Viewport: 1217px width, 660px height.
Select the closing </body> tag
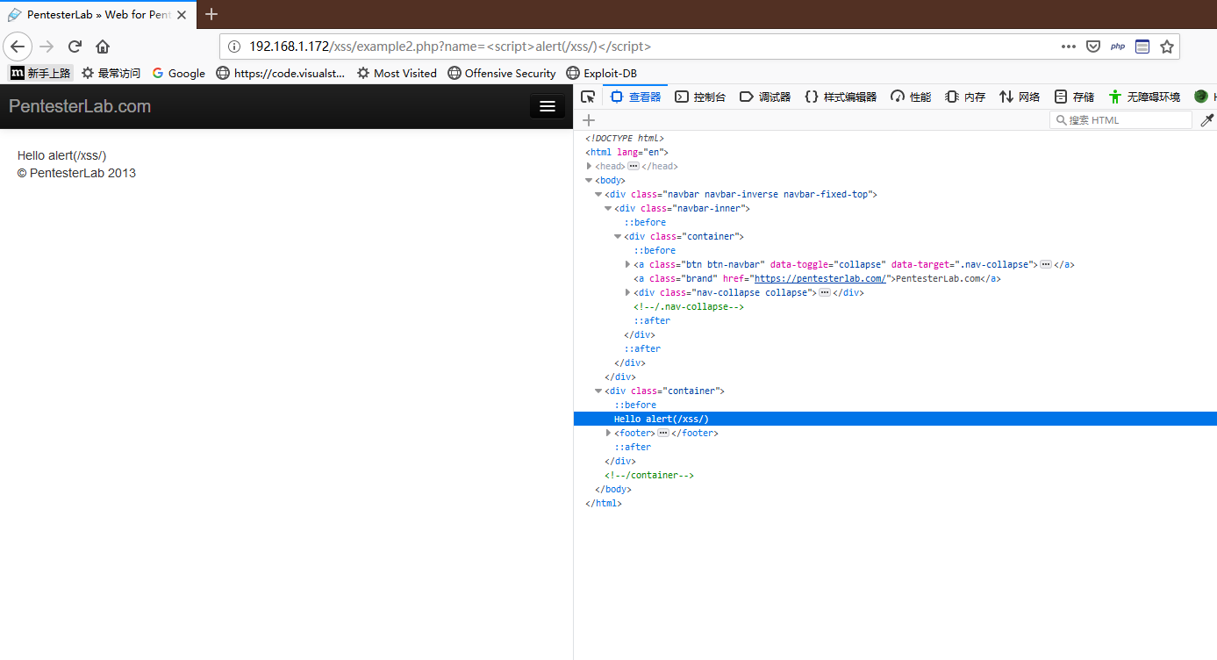click(613, 489)
